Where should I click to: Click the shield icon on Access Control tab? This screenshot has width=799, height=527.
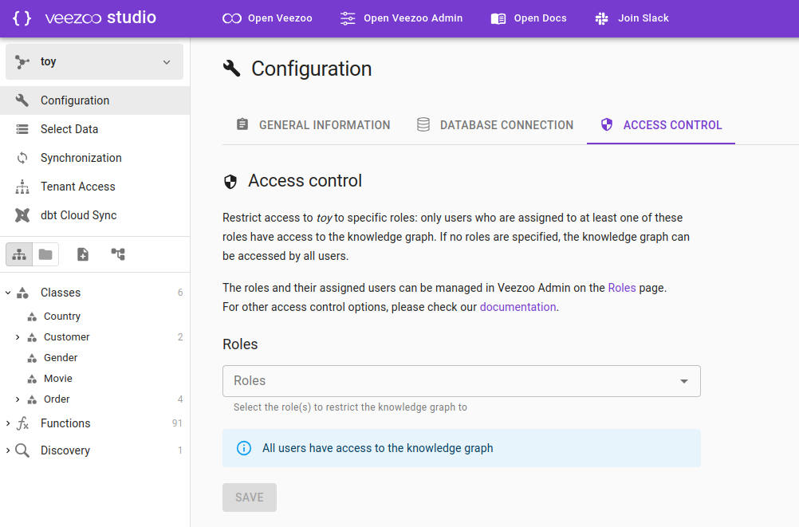coord(606,124)
